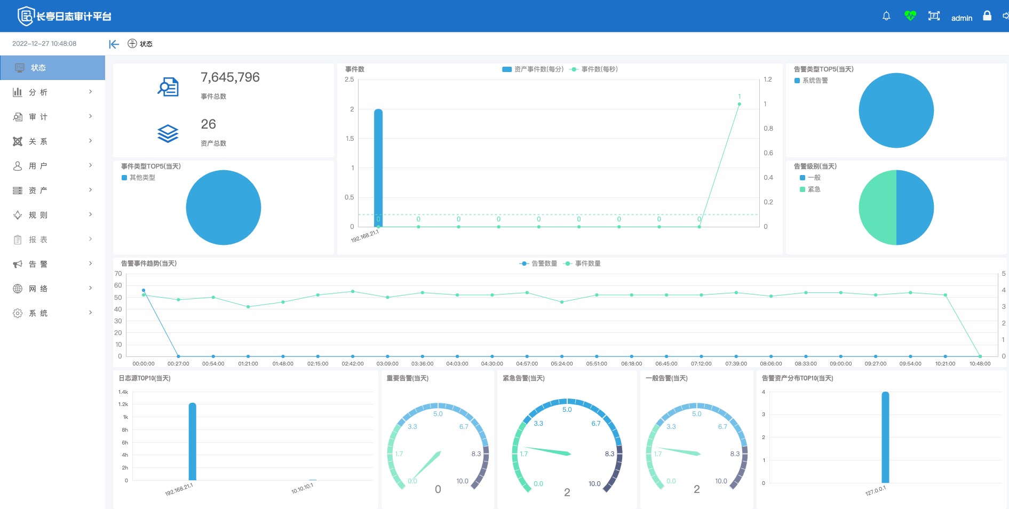Image resolution: width=1009 pixels, height=509 pixels.
Task: Toggle 告警数量 legend in trend chart
Action: tap(538, 264)
